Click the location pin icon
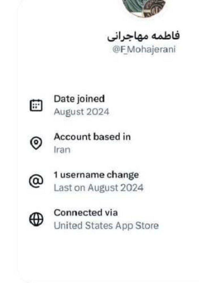This screenshot has width=199, height=283. tap(36, 143)
